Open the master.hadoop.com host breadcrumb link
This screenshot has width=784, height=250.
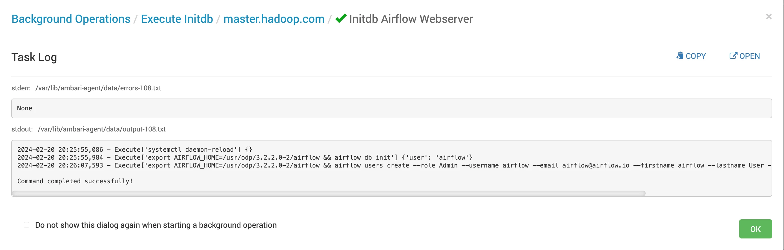coord(274,19)
